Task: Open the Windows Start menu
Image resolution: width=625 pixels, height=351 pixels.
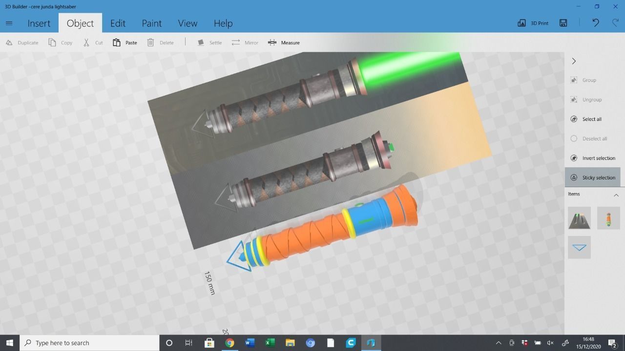Action: (x=10, y=343)
